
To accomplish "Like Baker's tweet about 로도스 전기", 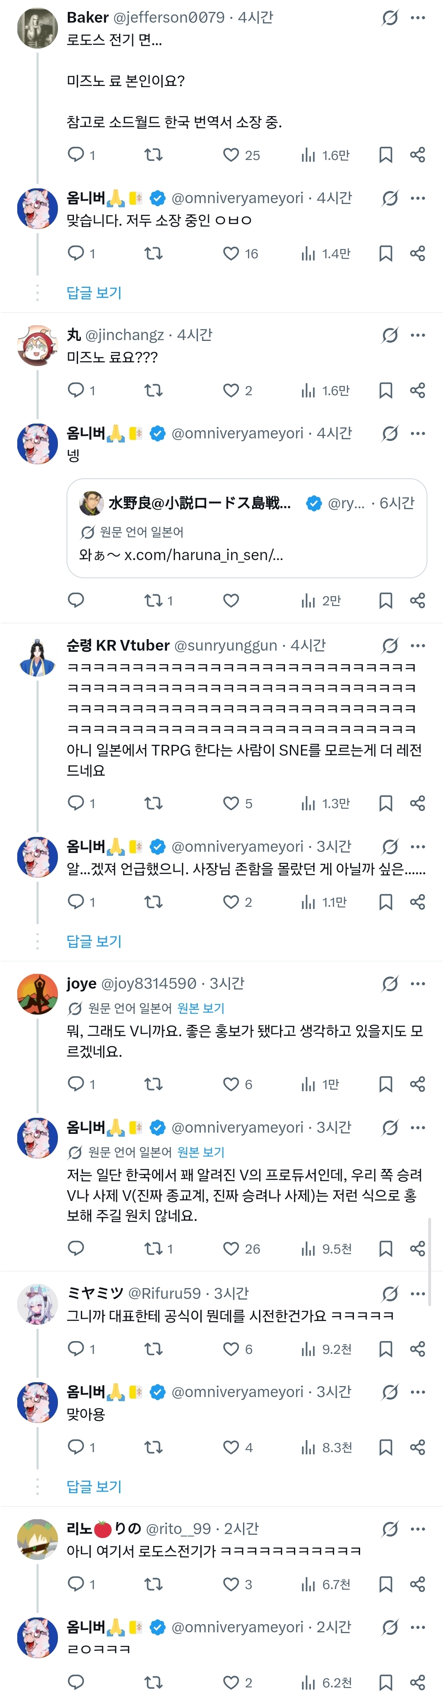I will [x=231, y=155].
